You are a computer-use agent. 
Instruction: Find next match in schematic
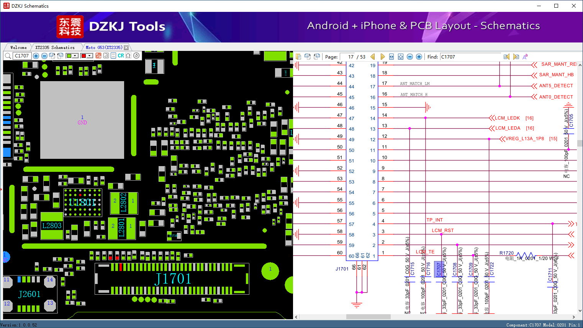tap(516, 57)
